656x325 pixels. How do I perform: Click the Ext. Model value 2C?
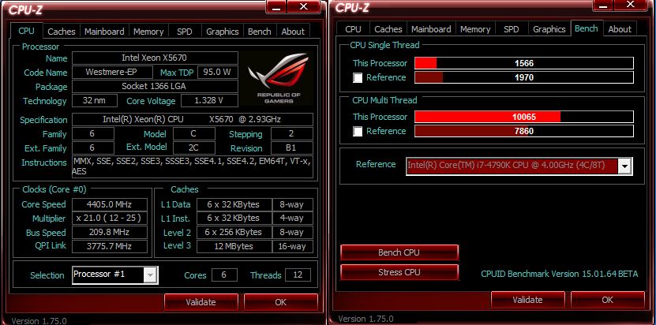194,148
